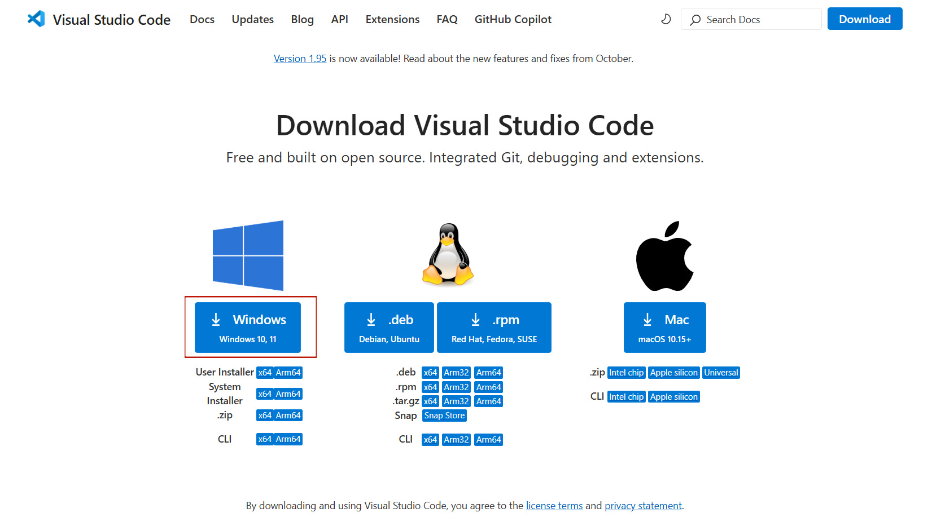Toggle the dark theme moon icon
This screenshot has height=517, width=932.
pyautogui.click(x=666, y=19)
